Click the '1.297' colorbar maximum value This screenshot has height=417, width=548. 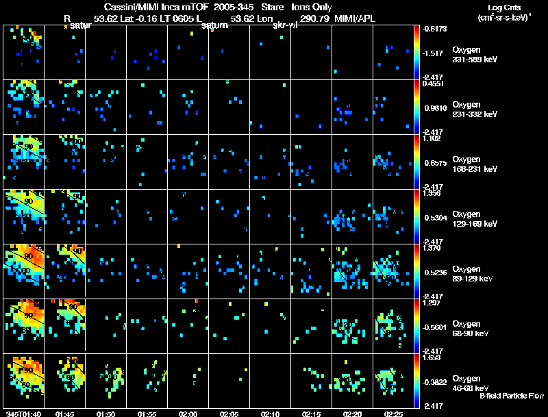click(432, 303)
